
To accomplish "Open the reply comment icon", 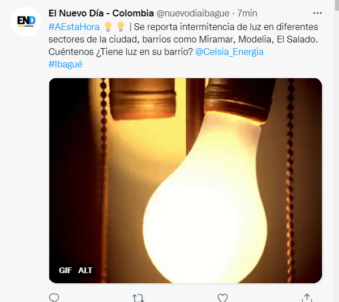I will (x=54, y=298).
